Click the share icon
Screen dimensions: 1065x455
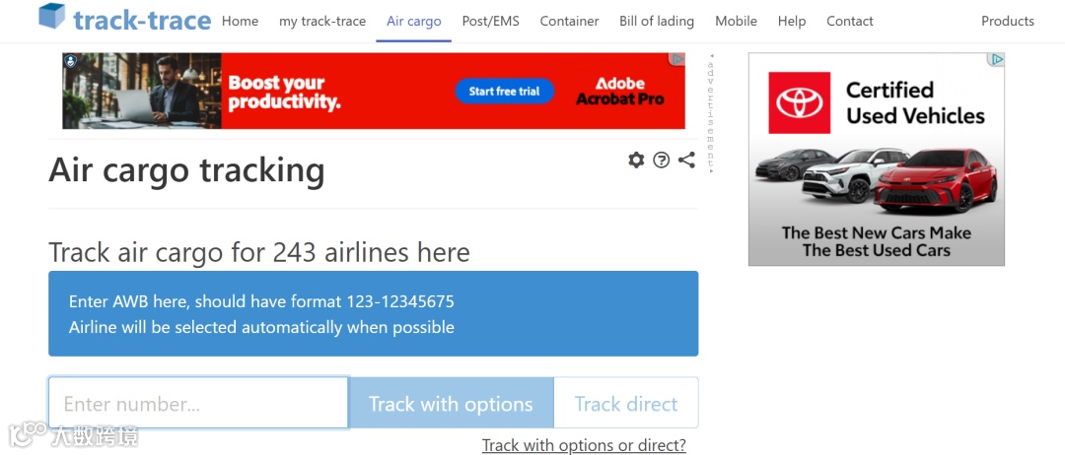click(687, 160)
